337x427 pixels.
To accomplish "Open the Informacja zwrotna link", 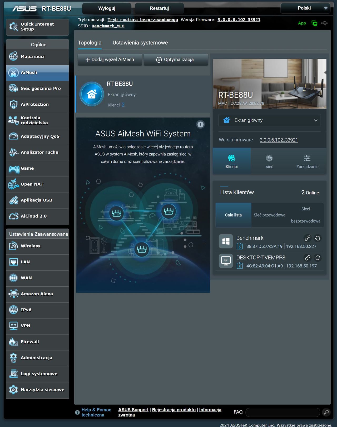I will pos(170,412).
